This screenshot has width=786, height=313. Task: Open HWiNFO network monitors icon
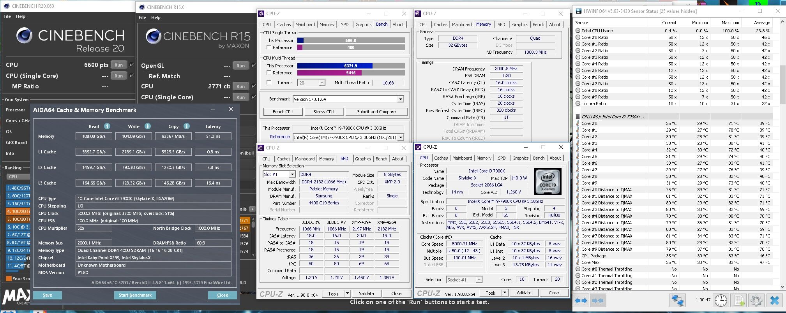point(678,301)
